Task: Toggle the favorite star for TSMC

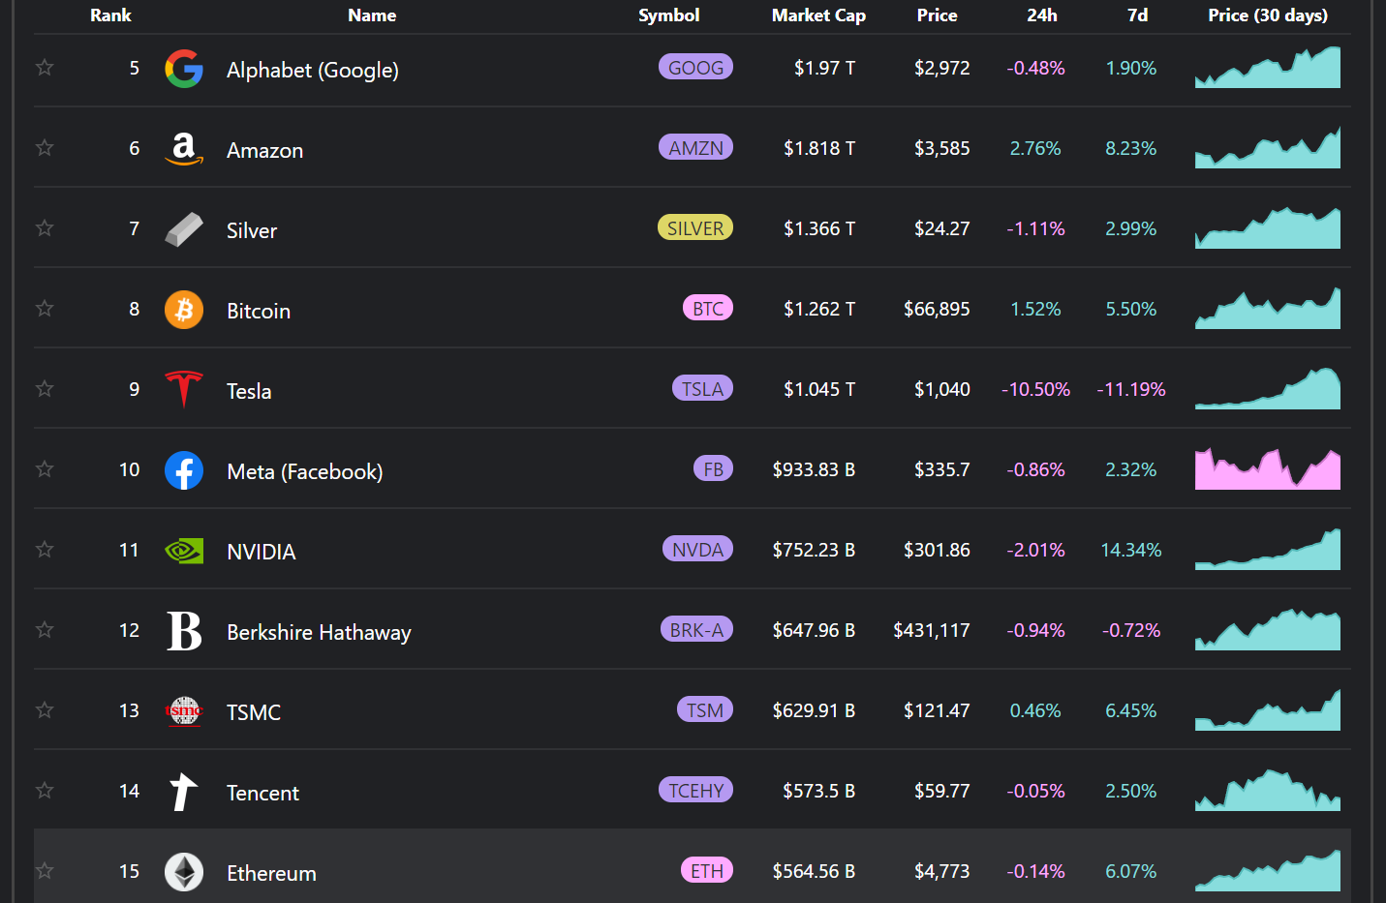Action: tap(45, 710)
